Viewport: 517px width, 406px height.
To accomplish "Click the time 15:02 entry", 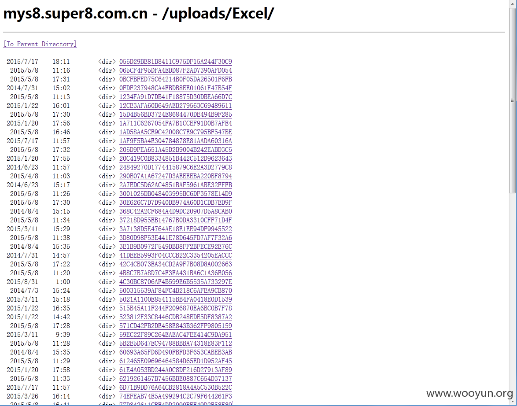I will click(x=61, y=88).
